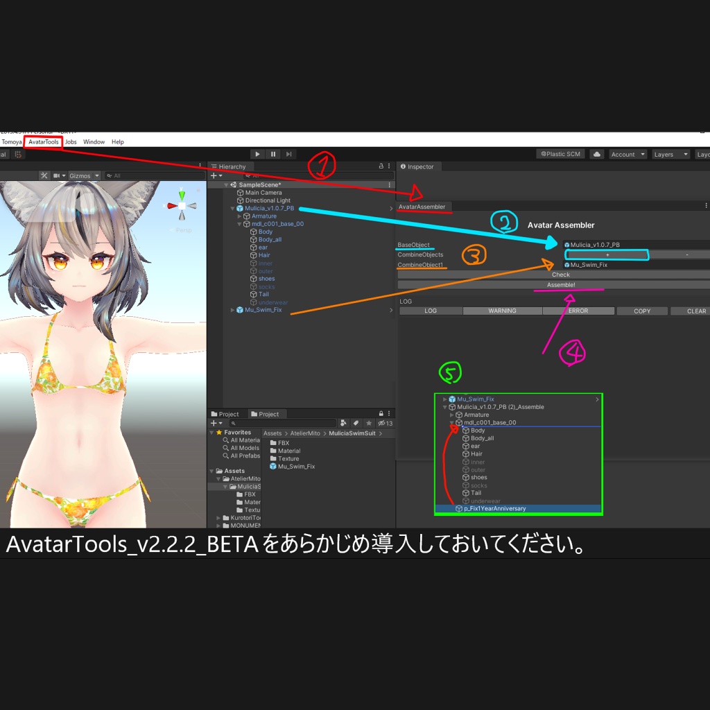Click the scene component tools wrench icon
710x710 pixels.
(44, 175)
